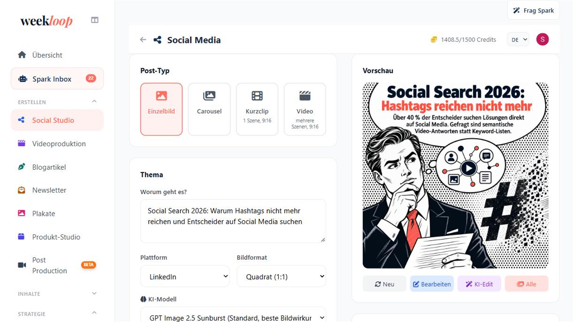Click the weekloop logo
Viewport: 573px width, 322px height.
tap(47, 21)
